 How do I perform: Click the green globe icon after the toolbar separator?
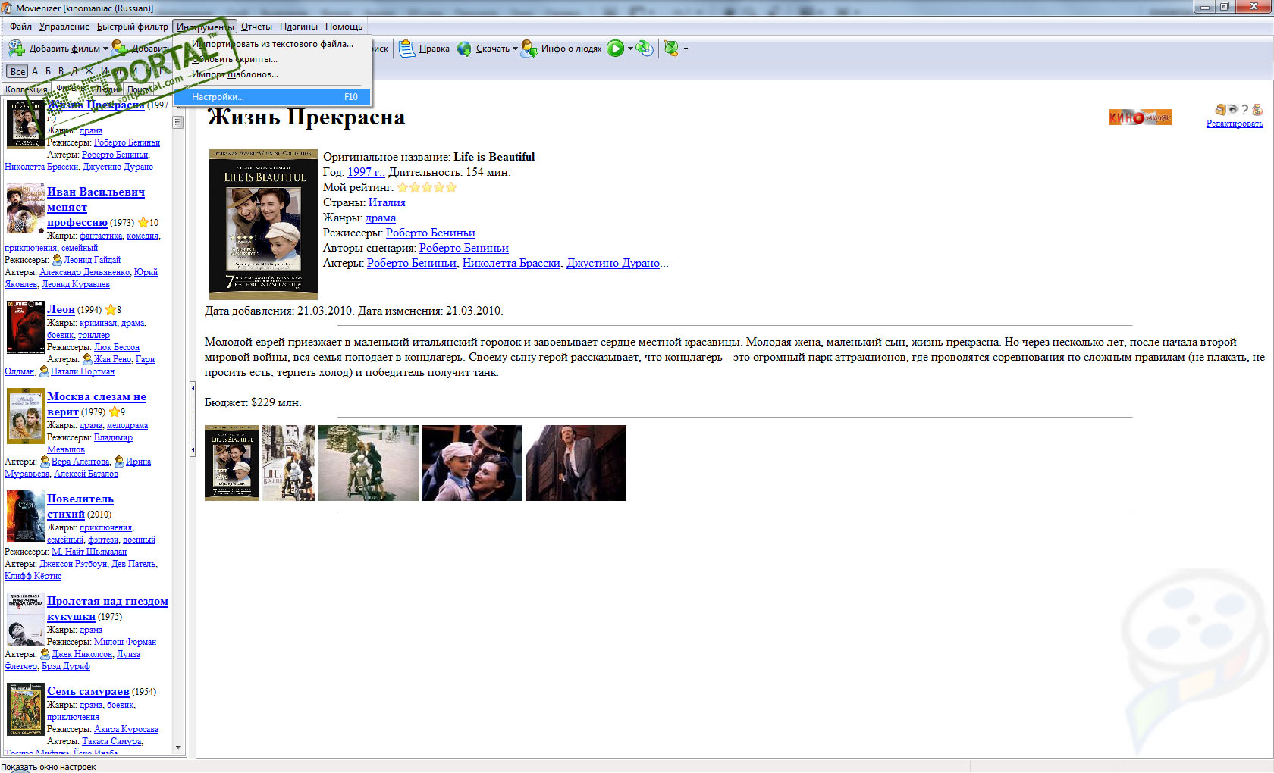[x=672, y=49]
